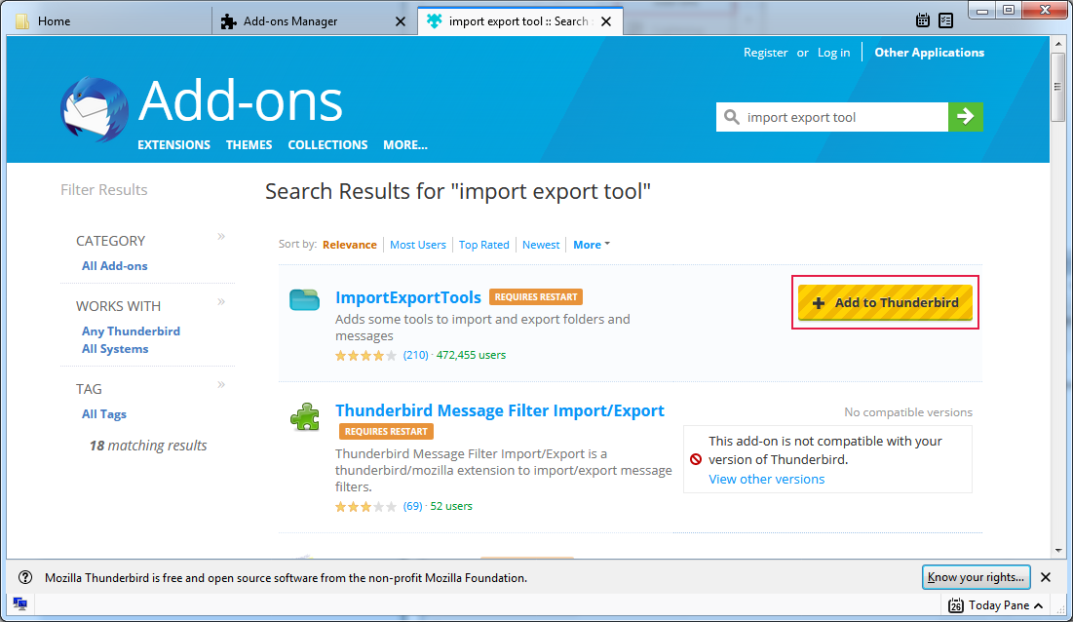Sort results by Top Rated

[483, 245]
